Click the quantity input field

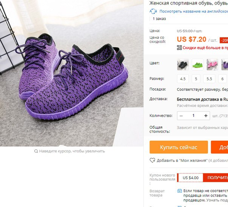tap(193, 116)
